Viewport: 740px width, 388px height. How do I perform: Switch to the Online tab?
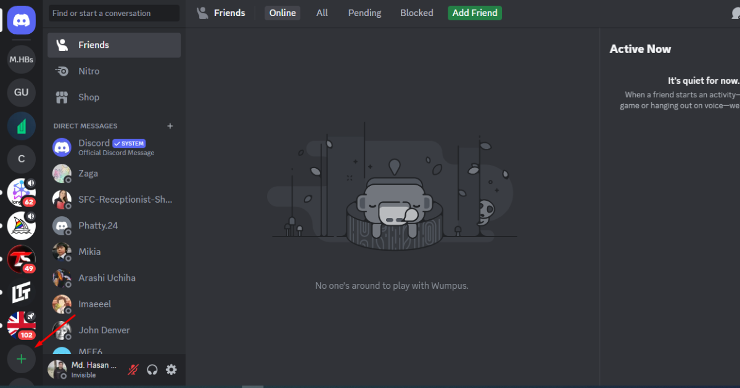(282, 13)
